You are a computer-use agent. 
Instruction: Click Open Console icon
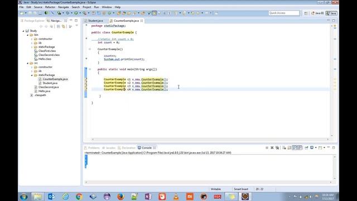point(320,147)
